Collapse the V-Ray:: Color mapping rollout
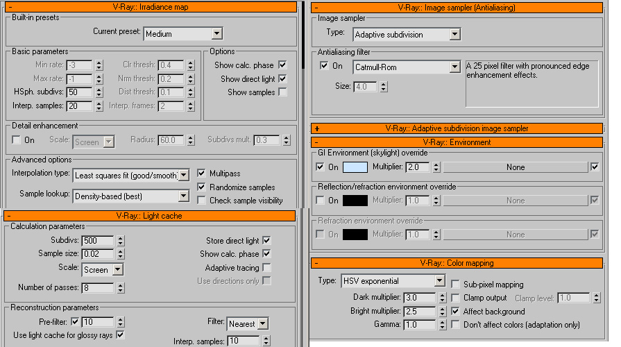The image size is (621, 347). 457,263
